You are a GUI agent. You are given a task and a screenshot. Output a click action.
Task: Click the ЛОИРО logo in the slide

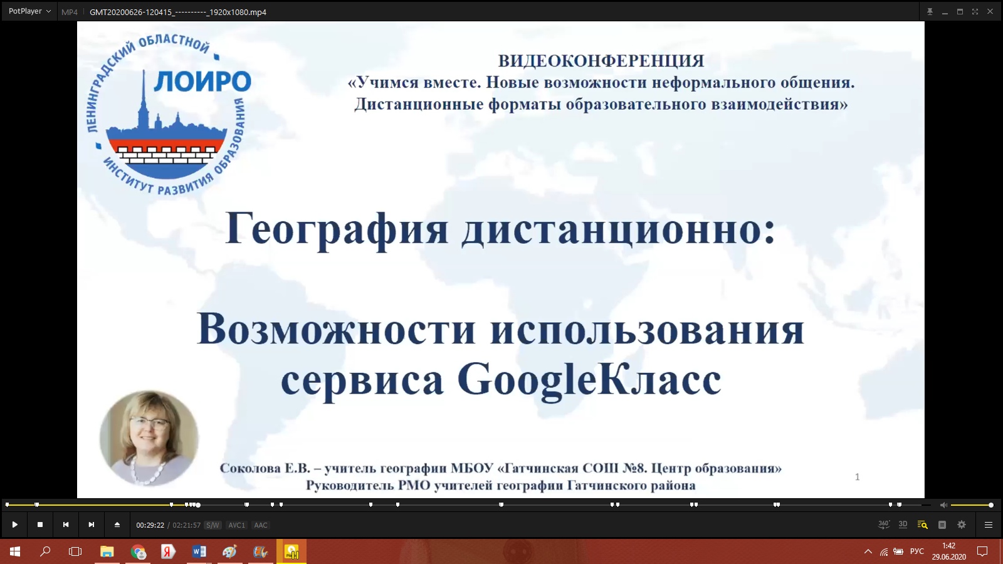168,114
